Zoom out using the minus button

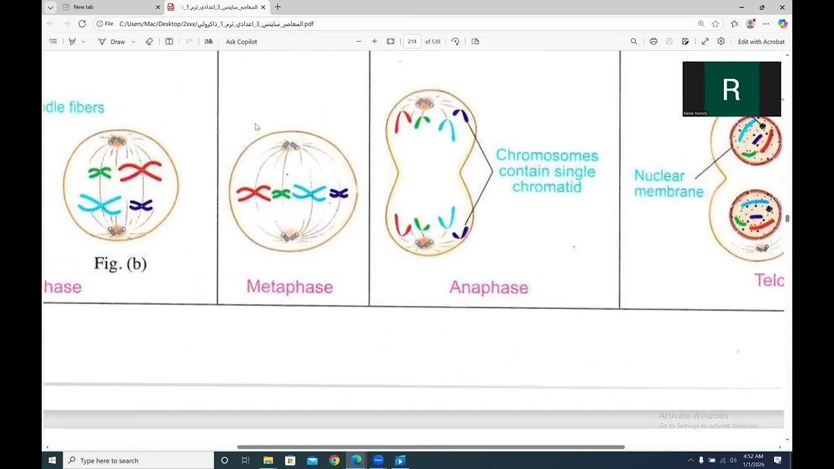358,41
